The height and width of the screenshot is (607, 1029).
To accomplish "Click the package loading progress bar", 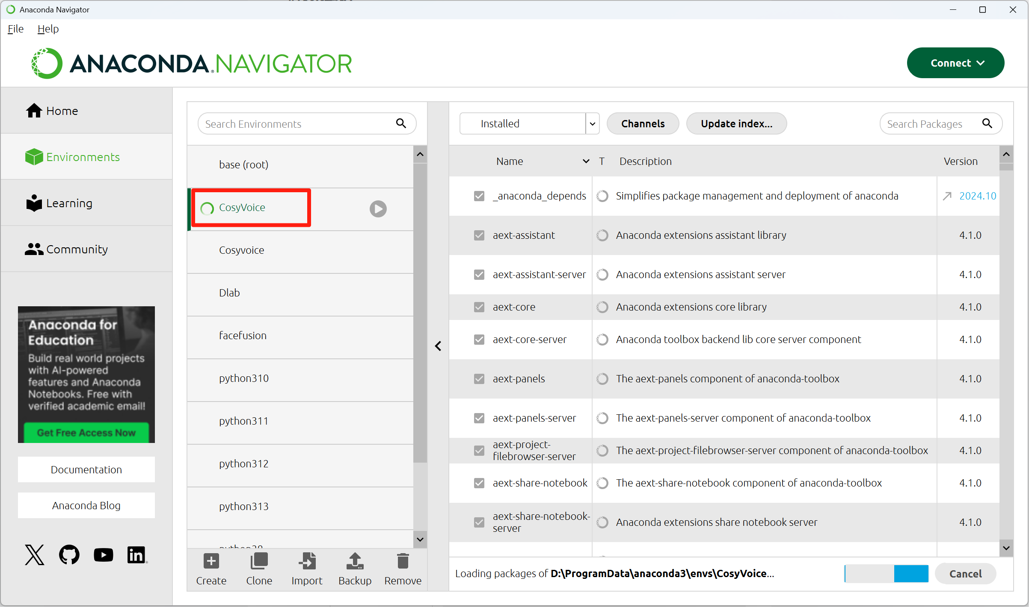I will 886,574.
